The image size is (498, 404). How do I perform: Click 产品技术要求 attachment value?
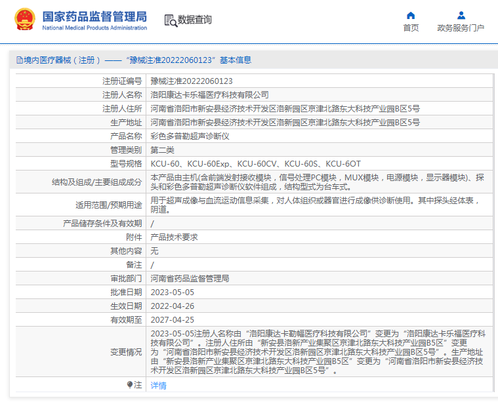coord(174,237)
